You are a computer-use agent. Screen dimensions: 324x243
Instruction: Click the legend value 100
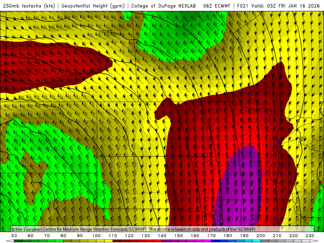click(96, 236)
